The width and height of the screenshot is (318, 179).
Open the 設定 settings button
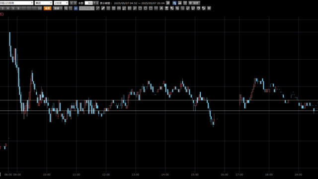(x=194, y=3)
